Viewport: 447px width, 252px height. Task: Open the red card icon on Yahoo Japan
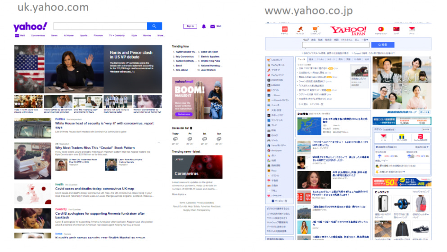tap(396, 29)
